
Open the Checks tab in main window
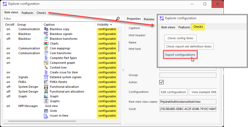click(x=41, y=13)
